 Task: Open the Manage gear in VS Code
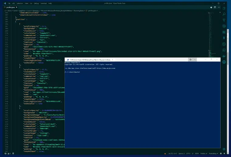click(224, 149)
